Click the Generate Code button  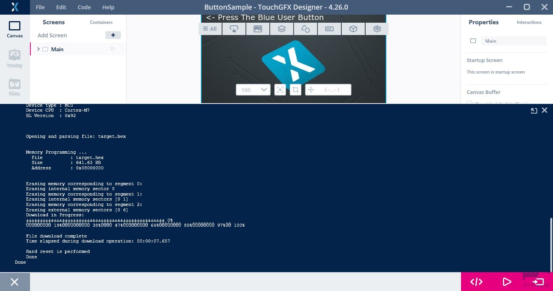tap(476, 282)
